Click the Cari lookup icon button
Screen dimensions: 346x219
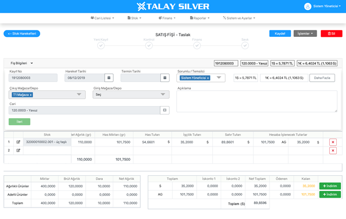click(164, 110)
